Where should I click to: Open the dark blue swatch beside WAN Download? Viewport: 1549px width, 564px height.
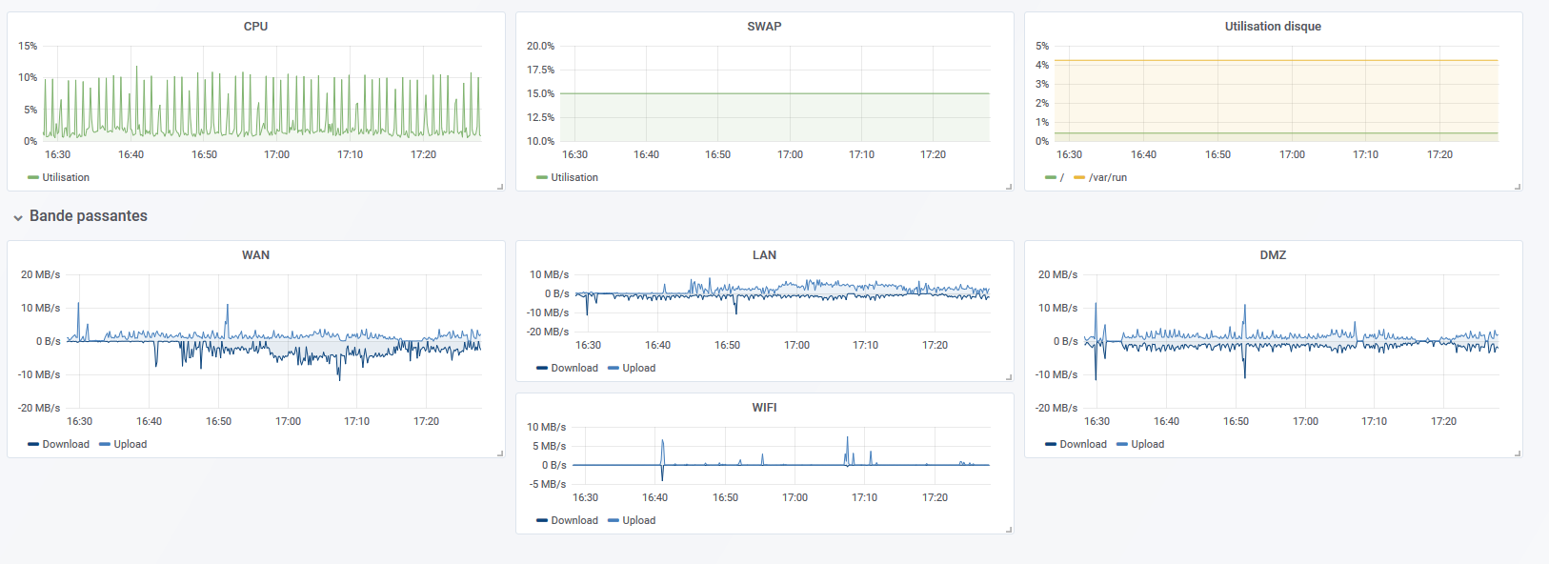pyautogui.click(x=33, y=444)
